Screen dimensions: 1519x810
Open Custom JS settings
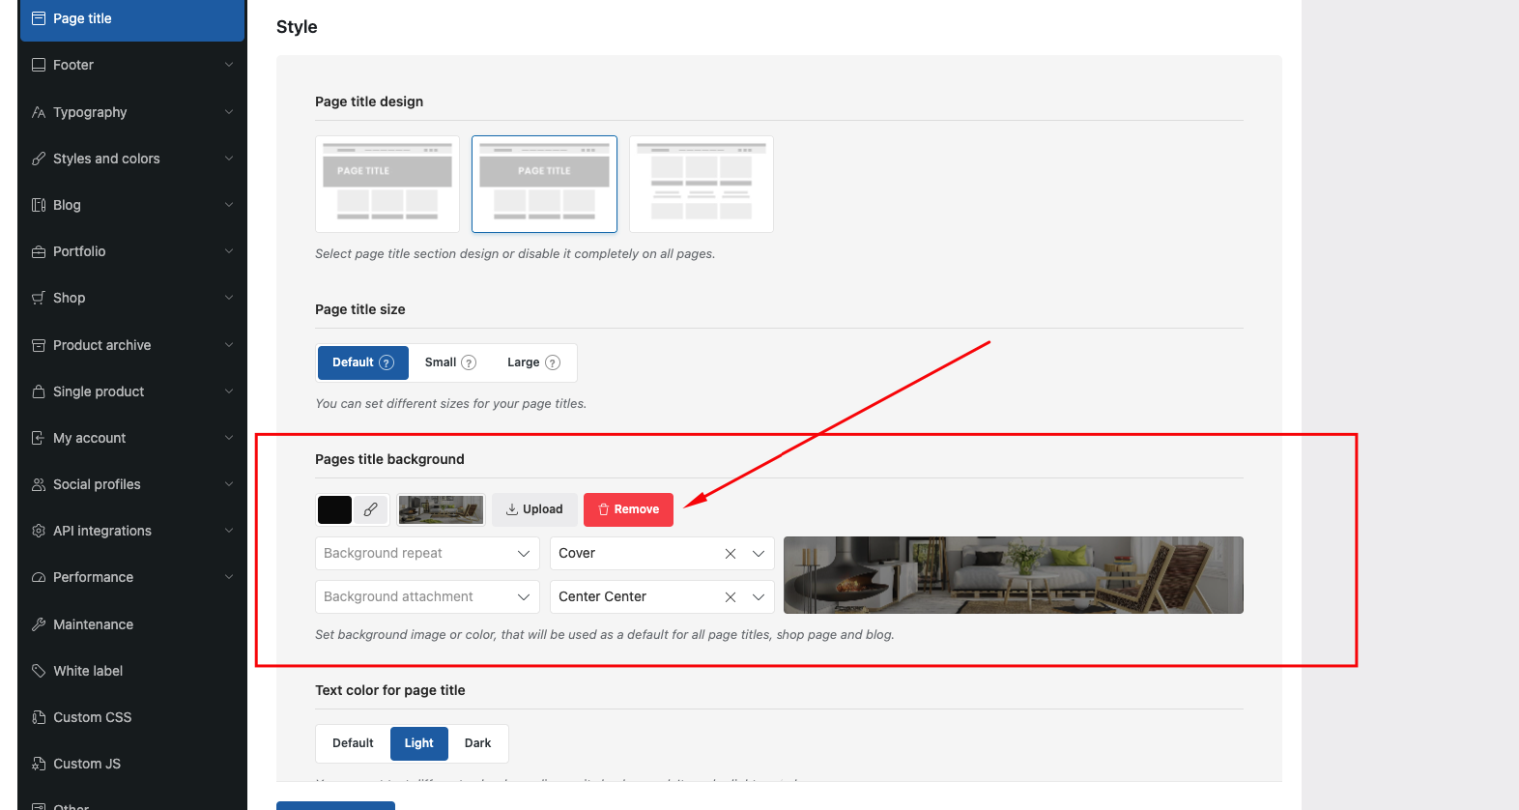[x=131, y=764]
